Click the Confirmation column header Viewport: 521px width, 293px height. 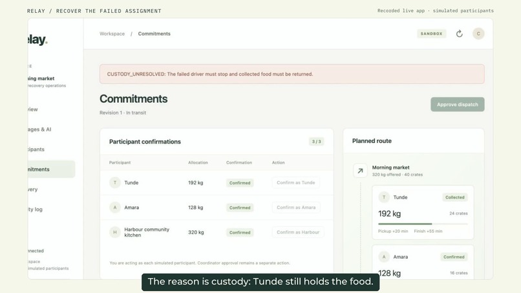[x=239, y=162]
